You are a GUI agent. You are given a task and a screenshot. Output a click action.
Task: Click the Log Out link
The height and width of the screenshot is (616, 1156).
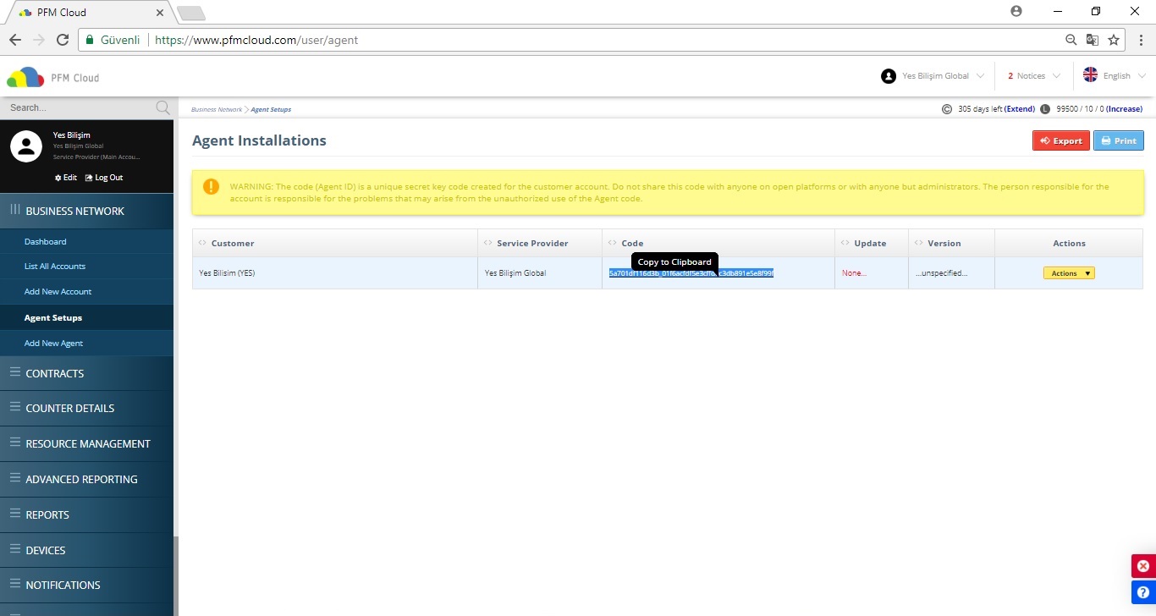[x=104, y=178]
